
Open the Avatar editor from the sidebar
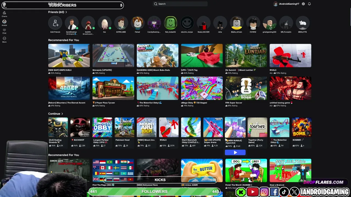pyautogui.click(x=4, y=22)
